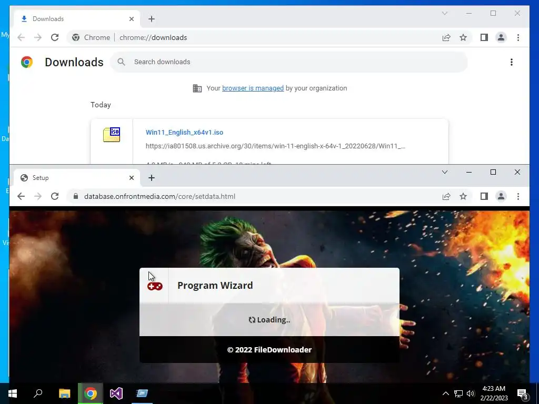Open the Downloads page more actions menu
Viewport: 539px width, 404px height.
(512, 62)
